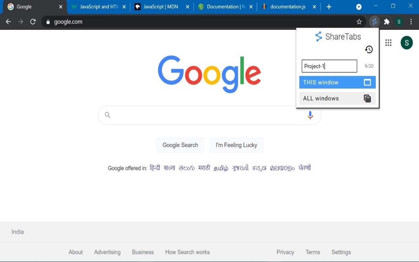Click the ShareTabs logo title

338,36
